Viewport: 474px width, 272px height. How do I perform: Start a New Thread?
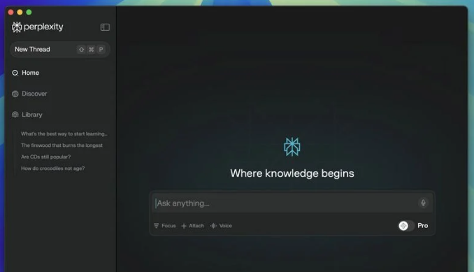point(60,49)
